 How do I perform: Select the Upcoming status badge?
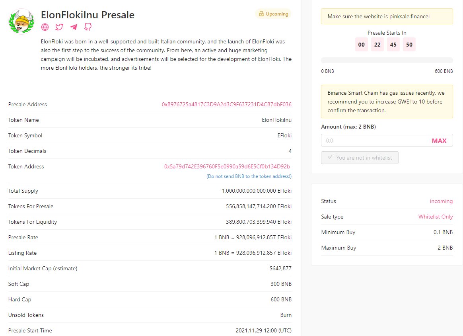273,14
